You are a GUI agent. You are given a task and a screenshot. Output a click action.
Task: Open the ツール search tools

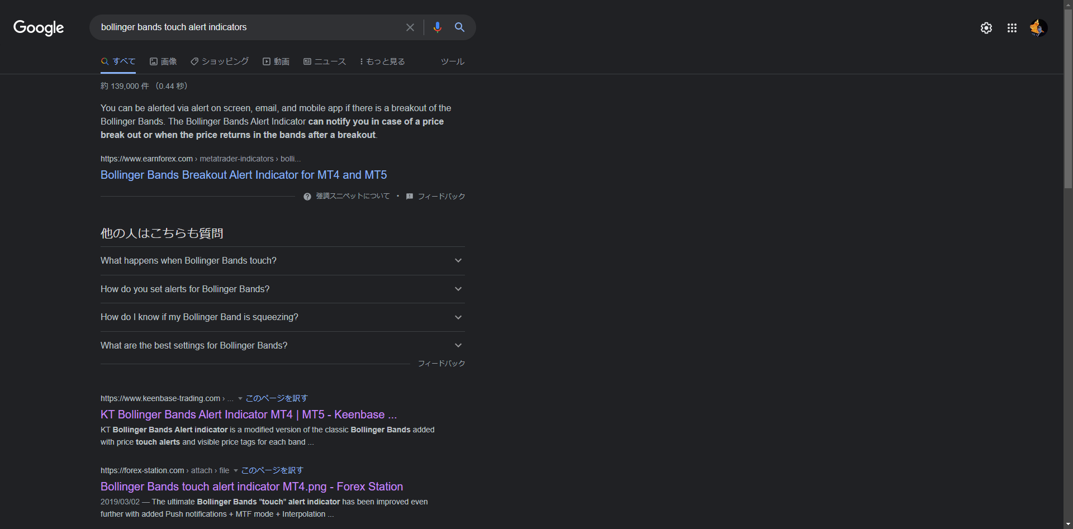(453, 61)
